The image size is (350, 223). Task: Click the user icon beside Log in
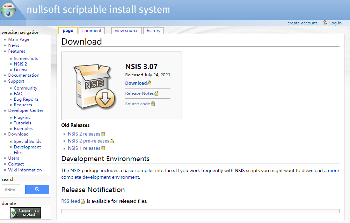click(x=325, y=23)
